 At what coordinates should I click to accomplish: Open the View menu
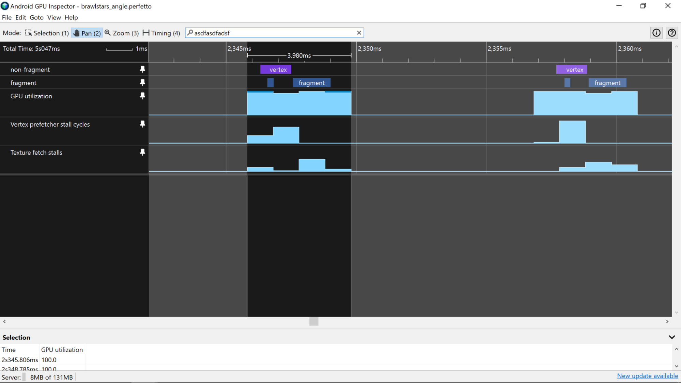(x=54, y=17)
